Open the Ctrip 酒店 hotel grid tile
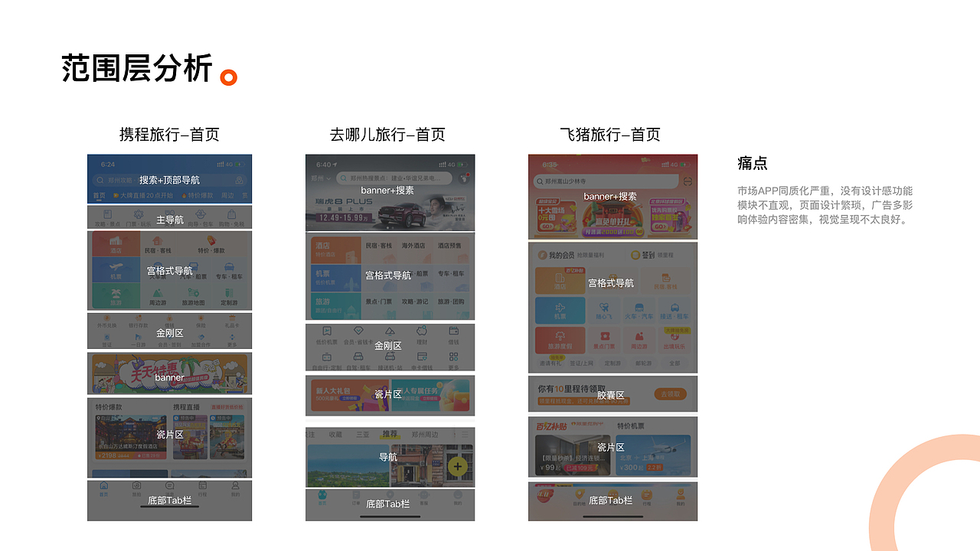This screenshot has width=980, height=551. 116,244
